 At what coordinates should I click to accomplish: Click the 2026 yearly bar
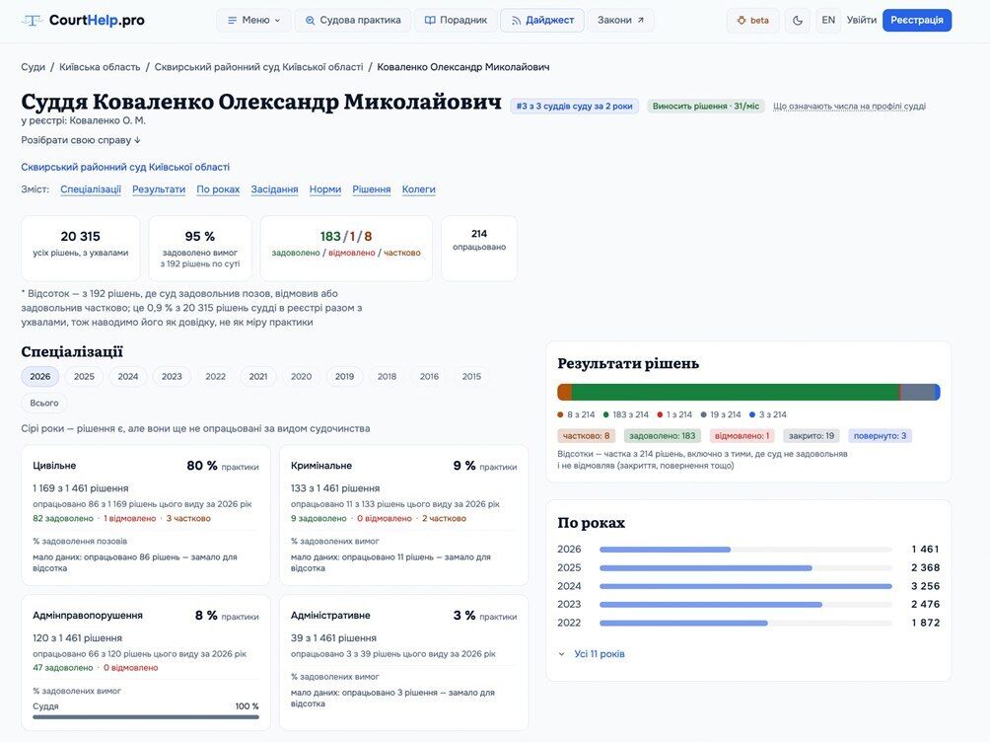(745, 550)
